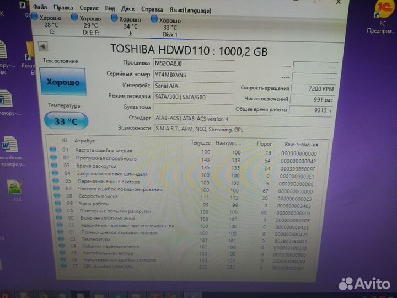Click the Атрибут column header
397x298 pixels.
84,141
